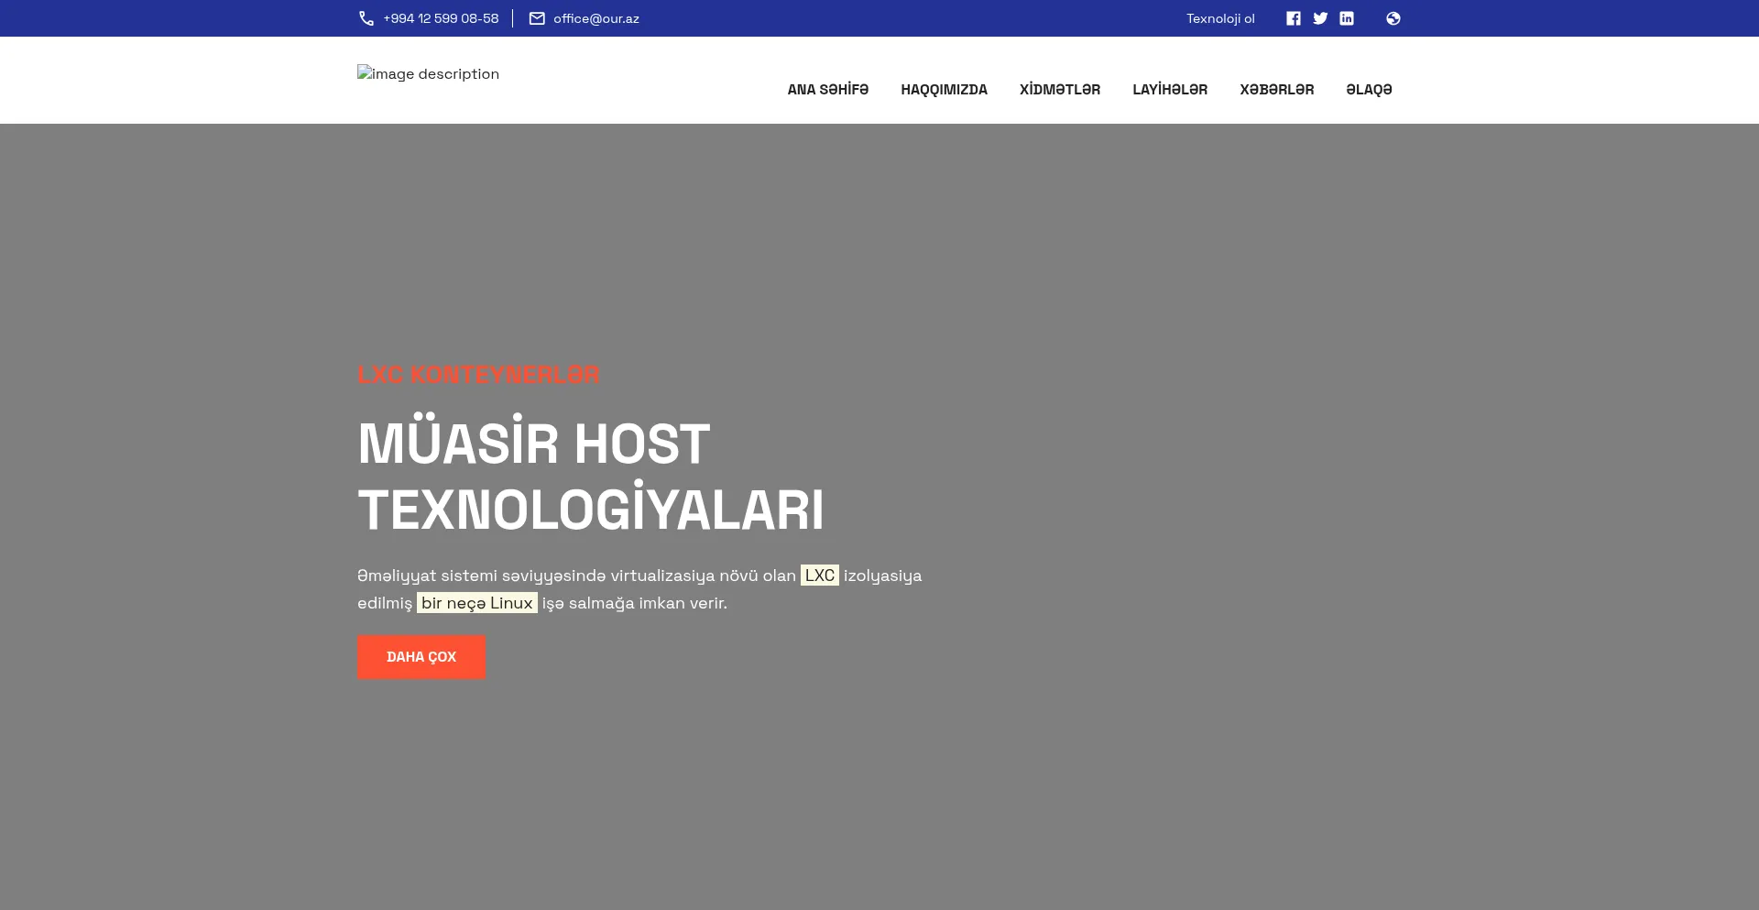Open the Twitter profile icon
Viewport: 1759px width, 910px height.
[1320, 18]
